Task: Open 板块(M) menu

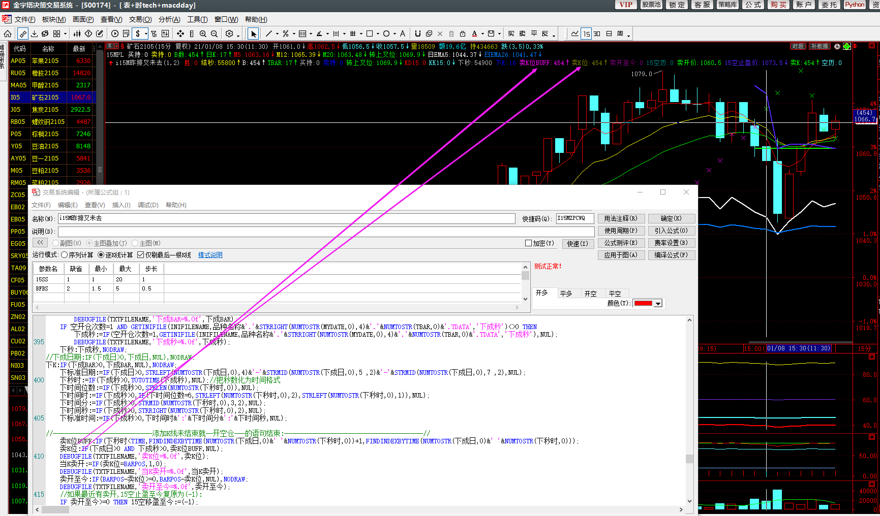Action: [54, 19]
